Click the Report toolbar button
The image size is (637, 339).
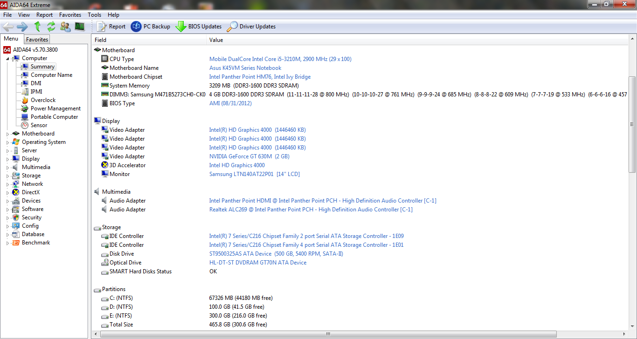click(x=111, y=27)
